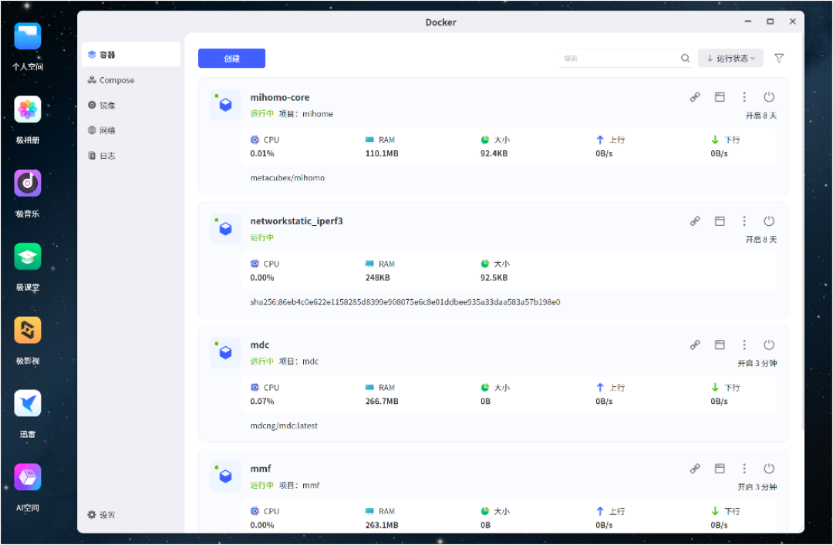Click the metacubex/mihomo image name
The height and width of the screenshot is (545, 833).
tap(288, 178)
